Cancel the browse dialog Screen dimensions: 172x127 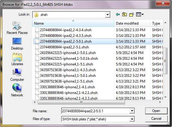click(156, 119)
